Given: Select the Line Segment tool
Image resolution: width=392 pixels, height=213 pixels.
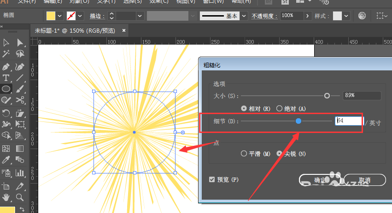Looking at the screenshot, I should [20, 78].
